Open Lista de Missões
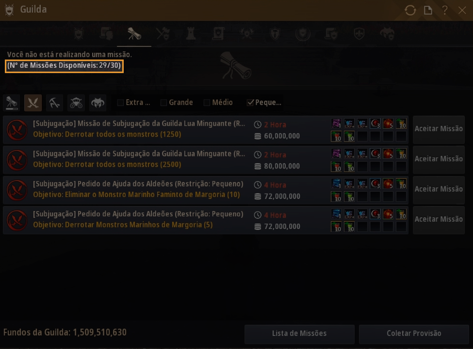Viewport: 473px width, 349px height. click(x=299, y=334)
